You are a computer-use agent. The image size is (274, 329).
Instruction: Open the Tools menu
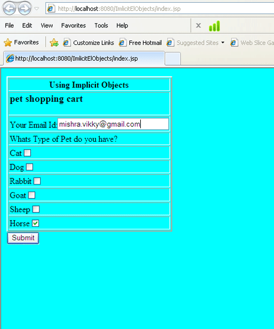pos(101,25)
